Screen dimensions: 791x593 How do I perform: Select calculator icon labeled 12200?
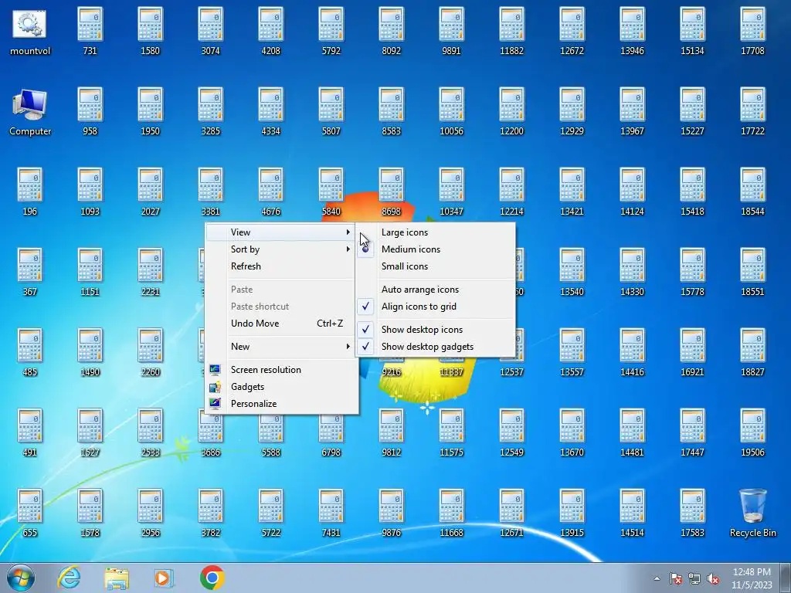(x=511, y=111)
